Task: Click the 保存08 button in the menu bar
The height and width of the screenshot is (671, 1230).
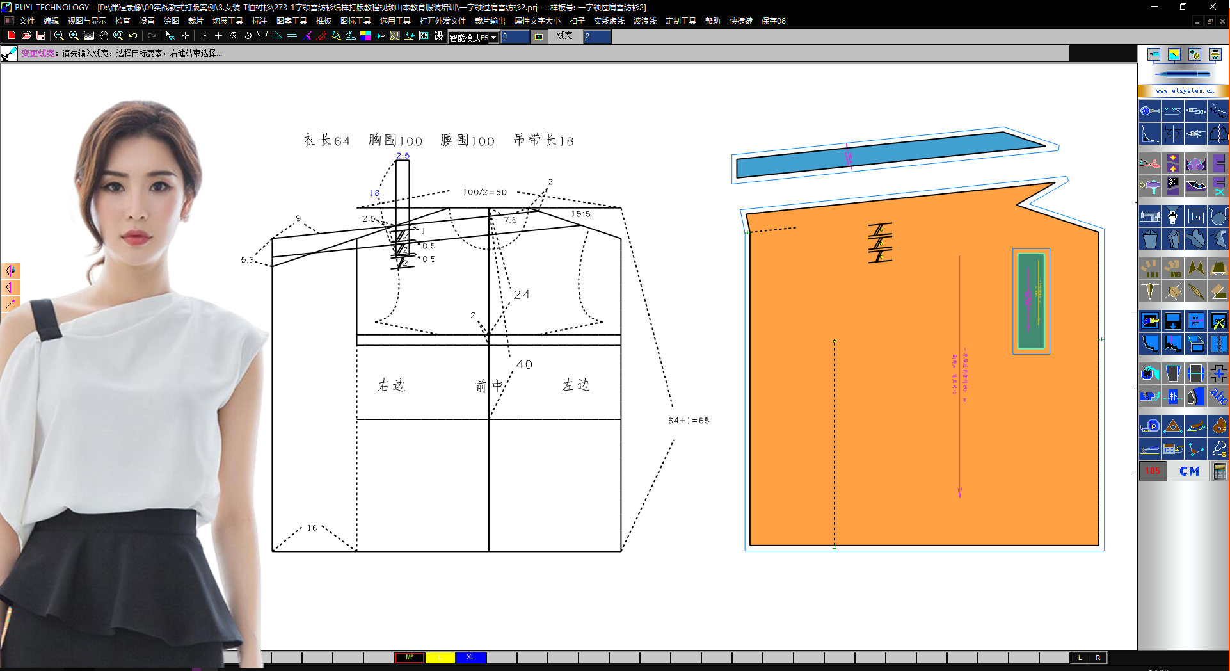Action: click(773, 21)
